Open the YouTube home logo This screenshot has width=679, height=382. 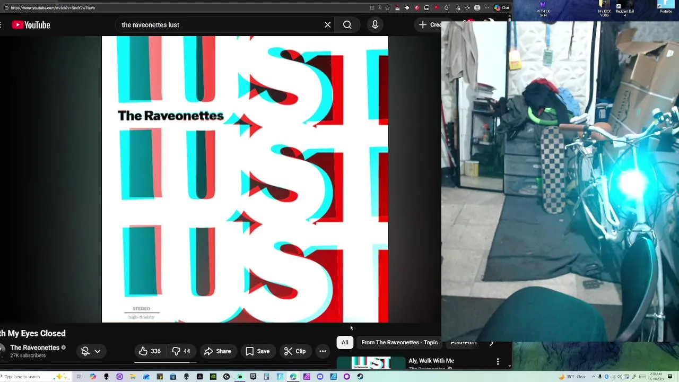(x=31, y=25)
